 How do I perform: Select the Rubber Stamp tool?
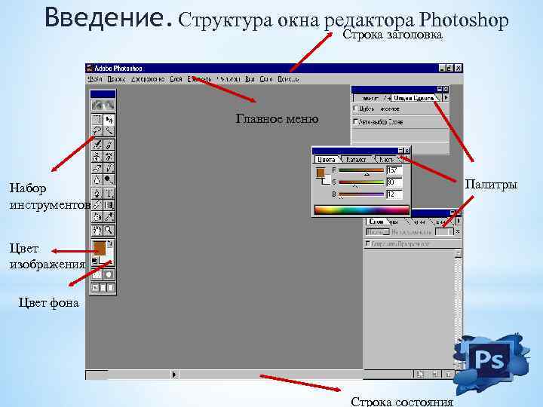(x=97, y=157)
